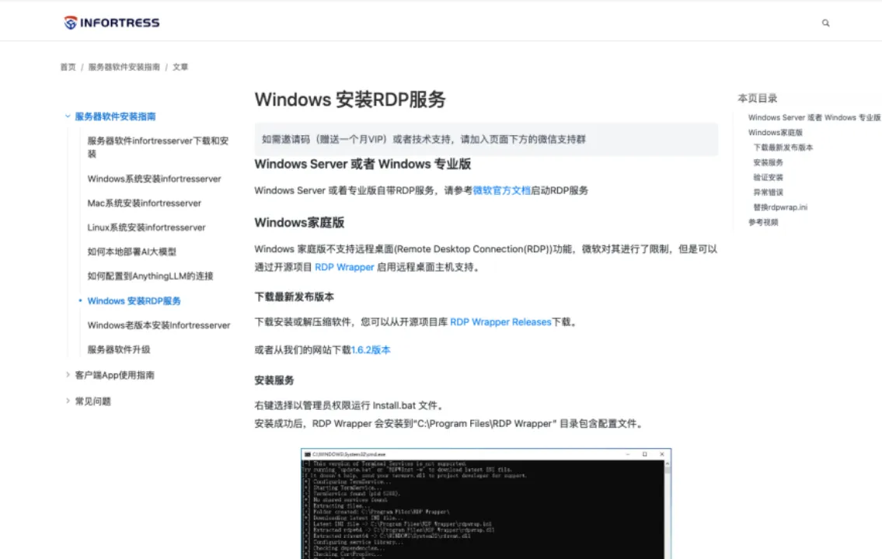Jump to 下载最新发布版本 in TOC
This screenshot has height=559, width=882.
pos(783,148)
